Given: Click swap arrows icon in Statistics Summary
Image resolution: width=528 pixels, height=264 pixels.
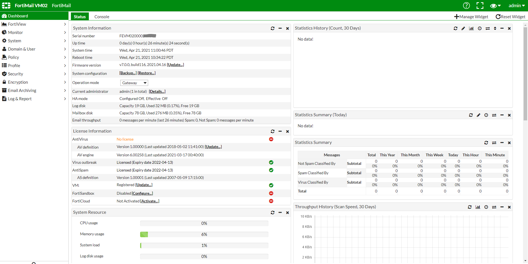Looking at the screenshot, I should point(494,143).
